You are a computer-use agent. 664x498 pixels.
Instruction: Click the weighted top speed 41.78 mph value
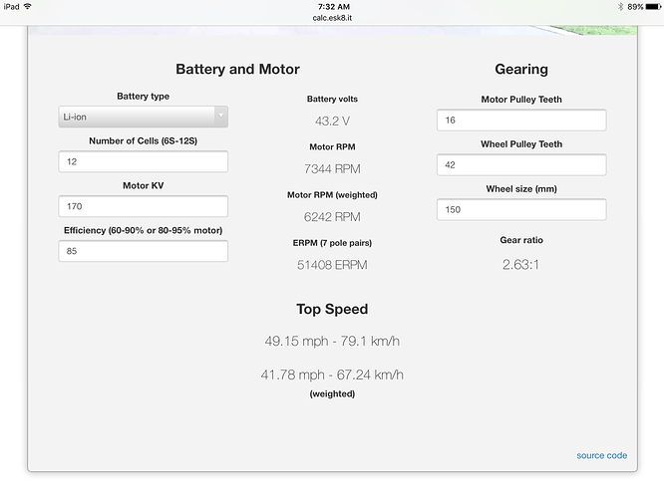(332, 374)
